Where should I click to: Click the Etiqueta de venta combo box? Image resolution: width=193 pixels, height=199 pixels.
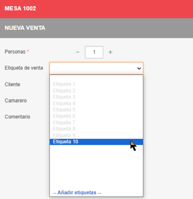pos(96,68)
